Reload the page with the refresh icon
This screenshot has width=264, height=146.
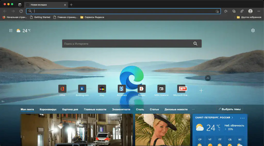[x=21, y=11]
